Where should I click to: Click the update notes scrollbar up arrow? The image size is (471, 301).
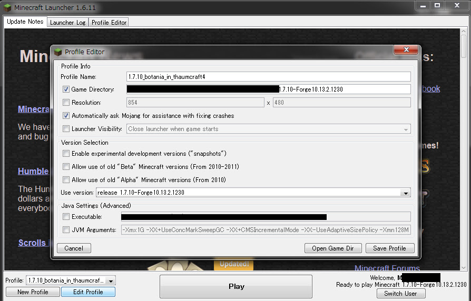point(464,31)
